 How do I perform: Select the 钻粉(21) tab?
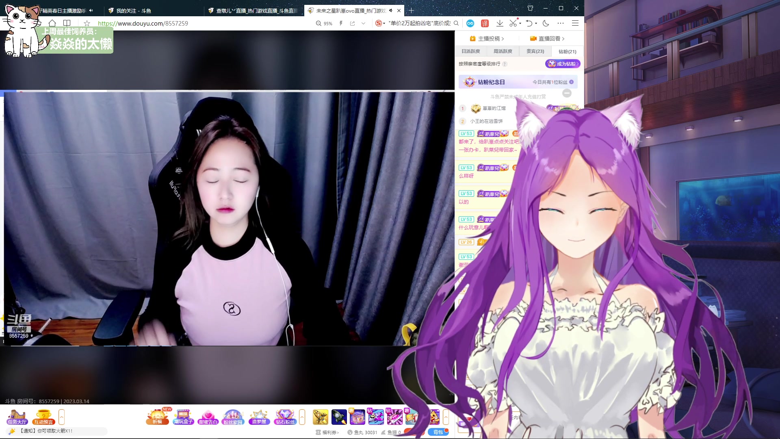click(x=567, y=51)
